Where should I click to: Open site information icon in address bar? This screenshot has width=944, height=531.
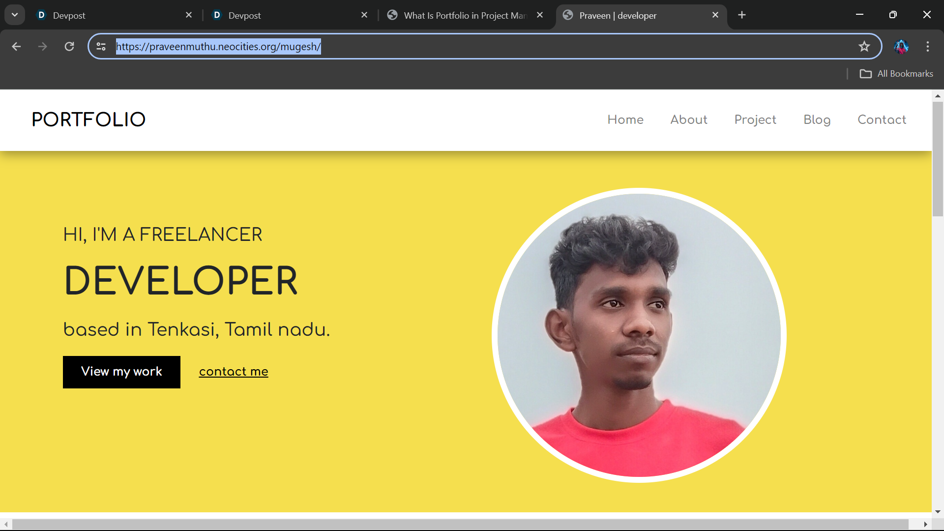point(101,46)
